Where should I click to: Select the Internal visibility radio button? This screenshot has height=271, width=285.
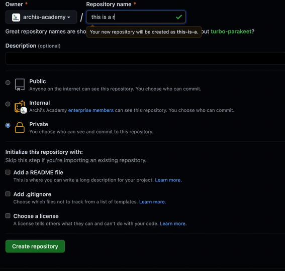pos(8,104)
